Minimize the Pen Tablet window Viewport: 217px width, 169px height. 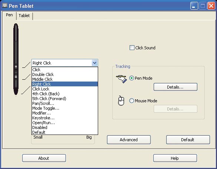coord(194,6)
